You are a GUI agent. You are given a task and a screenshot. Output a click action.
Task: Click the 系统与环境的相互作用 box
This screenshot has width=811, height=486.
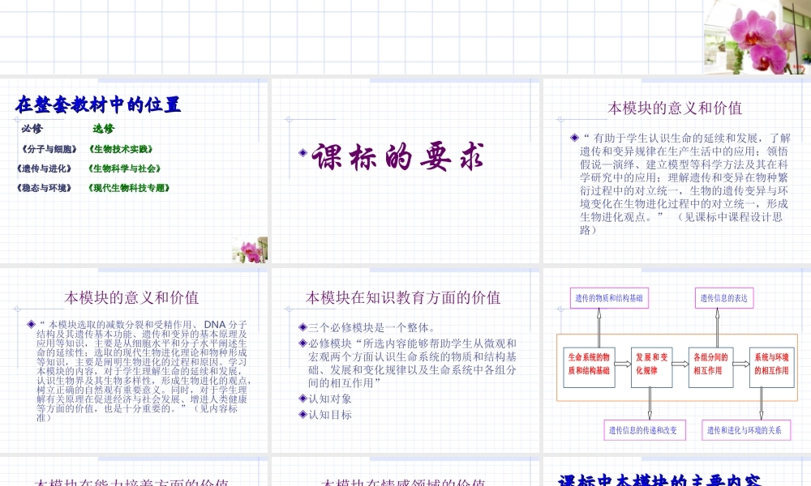[772, 367]
